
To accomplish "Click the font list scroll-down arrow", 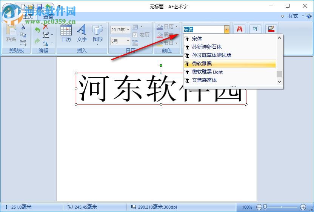I will pyautogui.click(x=280, y=82).
